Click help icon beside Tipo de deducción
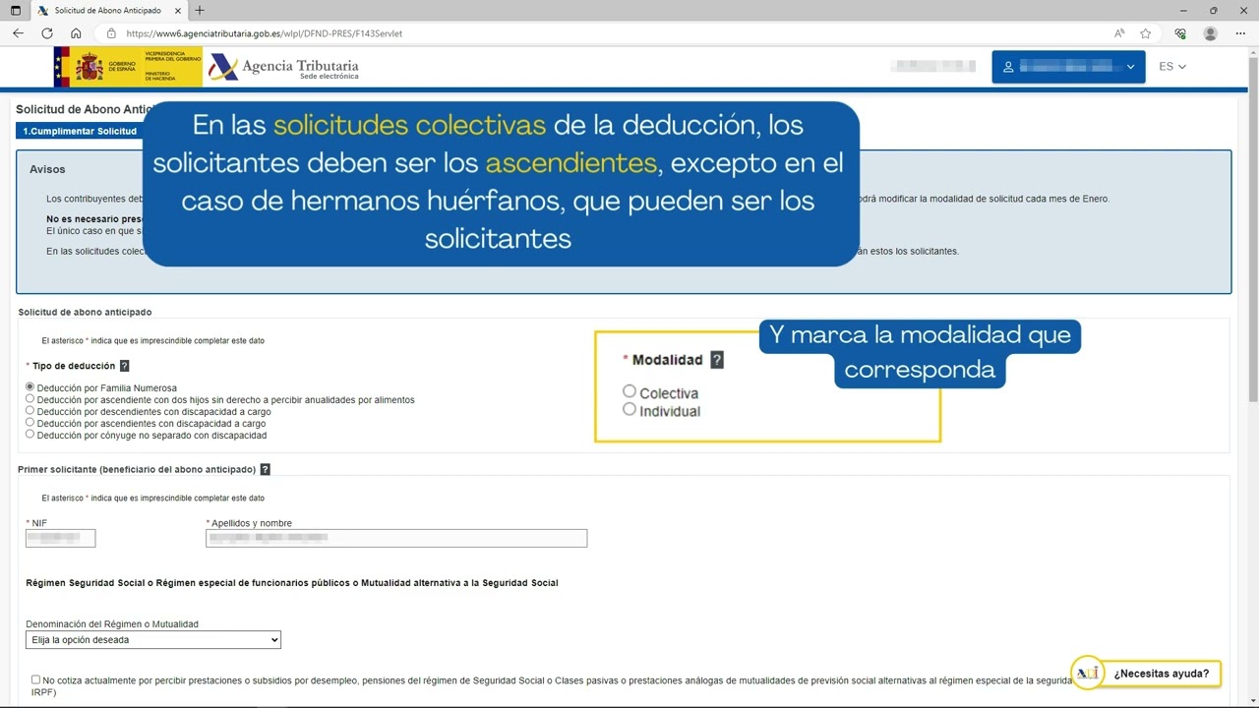Viewport: 1259px width, 708px height. click(x=124, y=366)
